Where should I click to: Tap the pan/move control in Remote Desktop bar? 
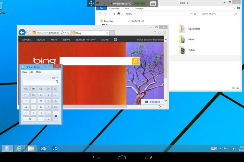click(x=91, y=3)
